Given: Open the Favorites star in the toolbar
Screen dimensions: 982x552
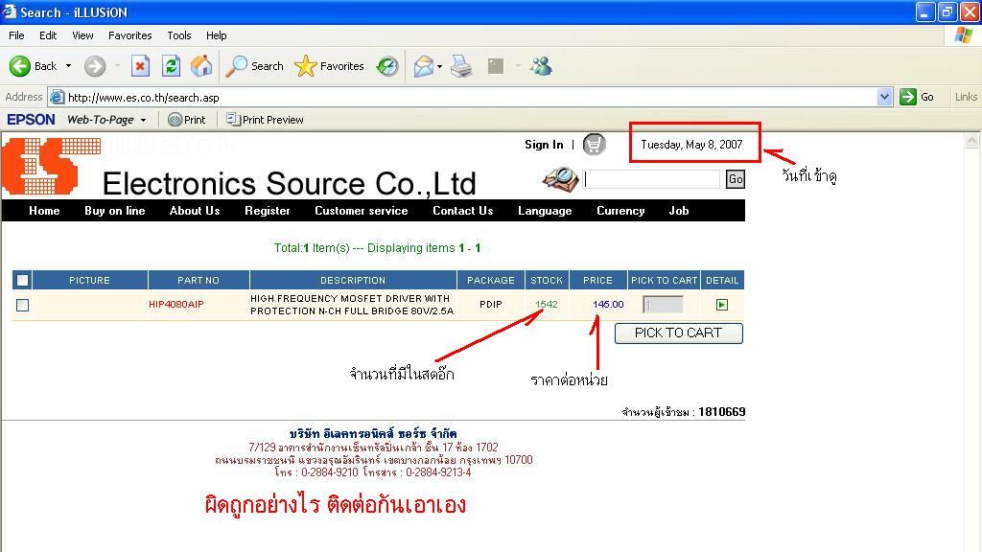Looking at the screenshot, I should (x=306, y=66).
